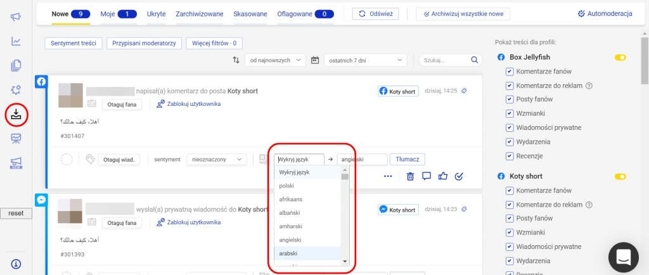Open the Zarchiwizowane tab
The width and height of the screenshot is (649, 275).
coord(200,14)
